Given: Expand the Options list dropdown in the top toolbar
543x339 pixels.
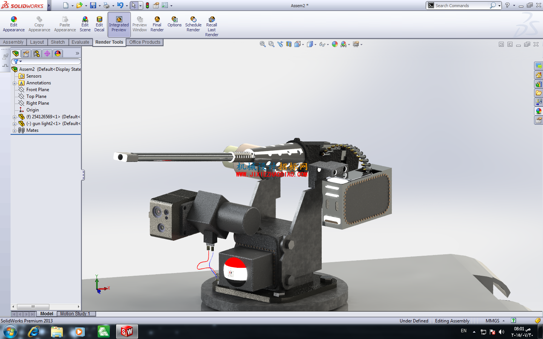Looking at the screenshot, I should (171, 6).
